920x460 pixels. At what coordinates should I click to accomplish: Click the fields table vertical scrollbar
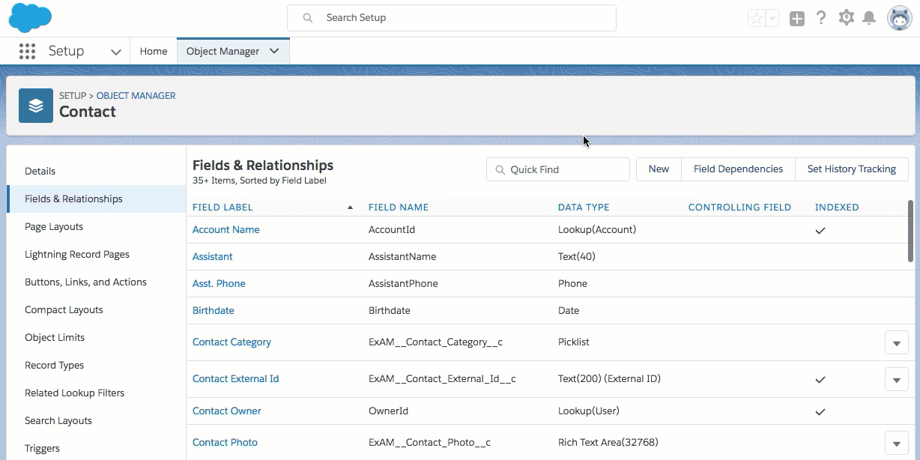point(910,231)
